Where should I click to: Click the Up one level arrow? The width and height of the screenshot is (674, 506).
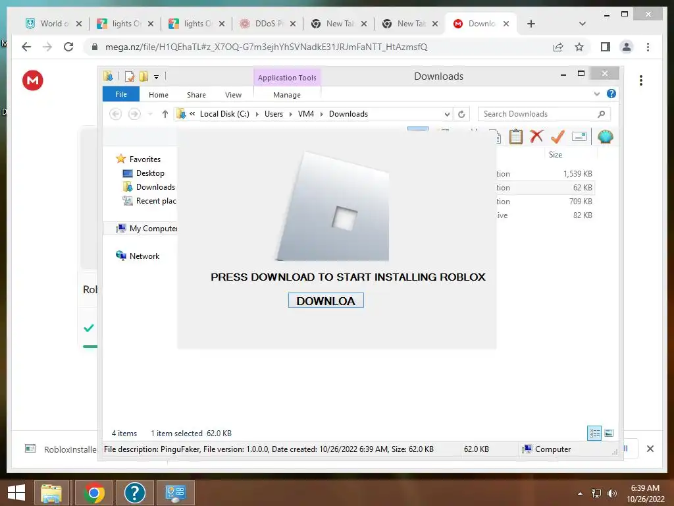point(165,114)
